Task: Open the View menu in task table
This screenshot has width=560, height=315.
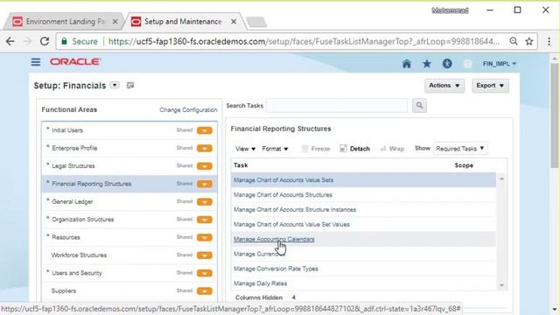Action: [245, 149]
